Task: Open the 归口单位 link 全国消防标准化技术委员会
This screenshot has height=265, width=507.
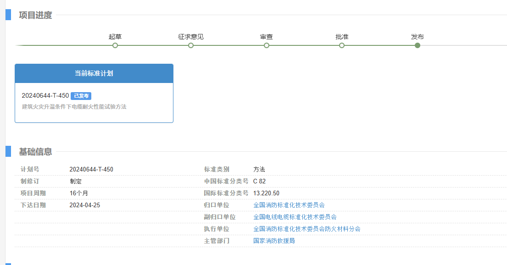Action: point(289,205)
